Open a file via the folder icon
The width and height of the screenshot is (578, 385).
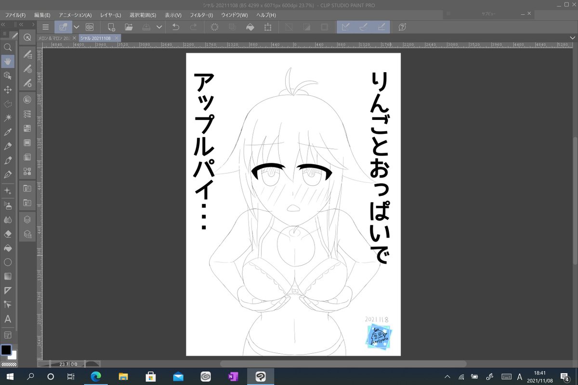click(129, 27)
